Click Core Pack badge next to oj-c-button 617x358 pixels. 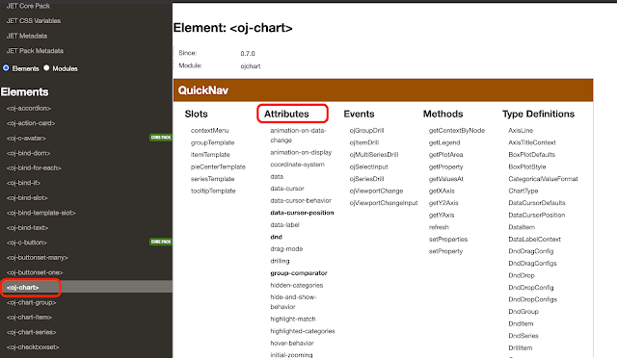[161, 242]
